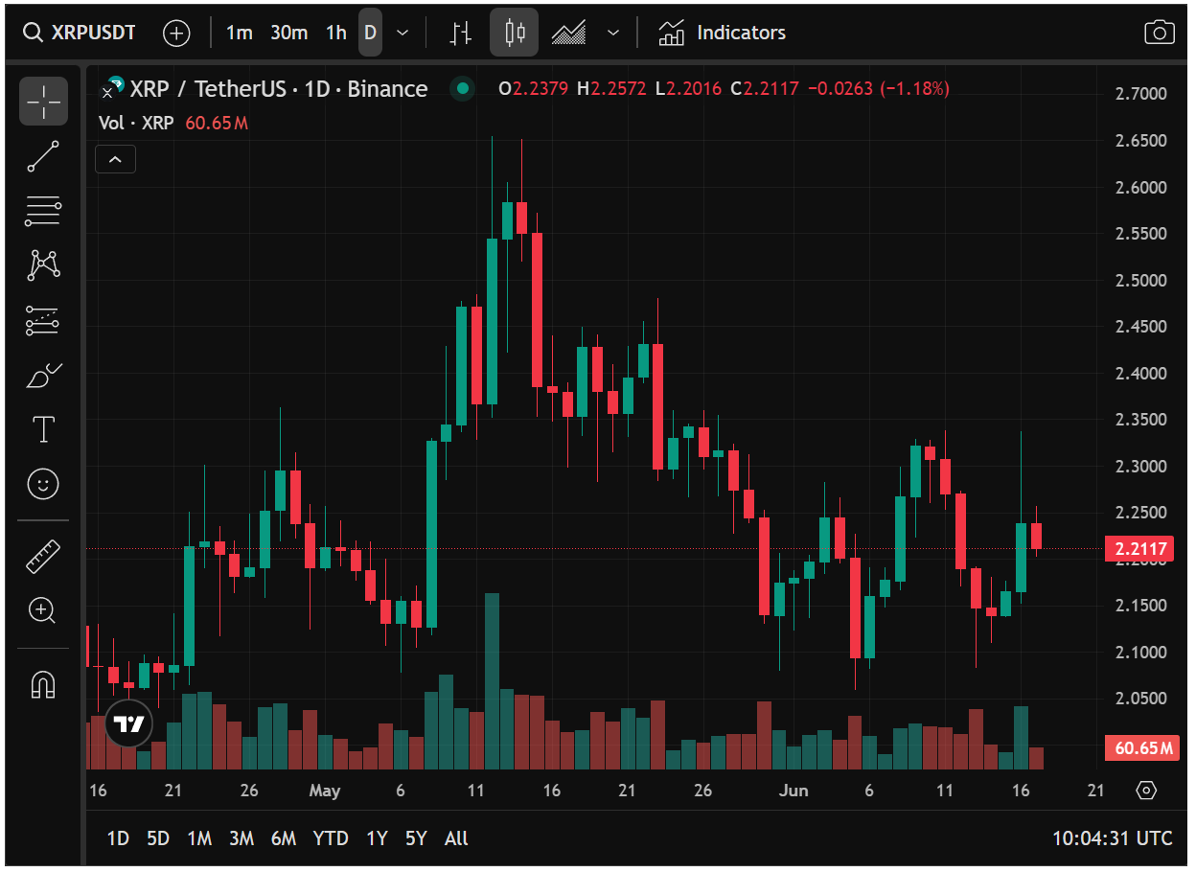The height and width of the screenshot is (872, 1196).
Task: Click the green market status dot
Action: [x=463, y=89]
